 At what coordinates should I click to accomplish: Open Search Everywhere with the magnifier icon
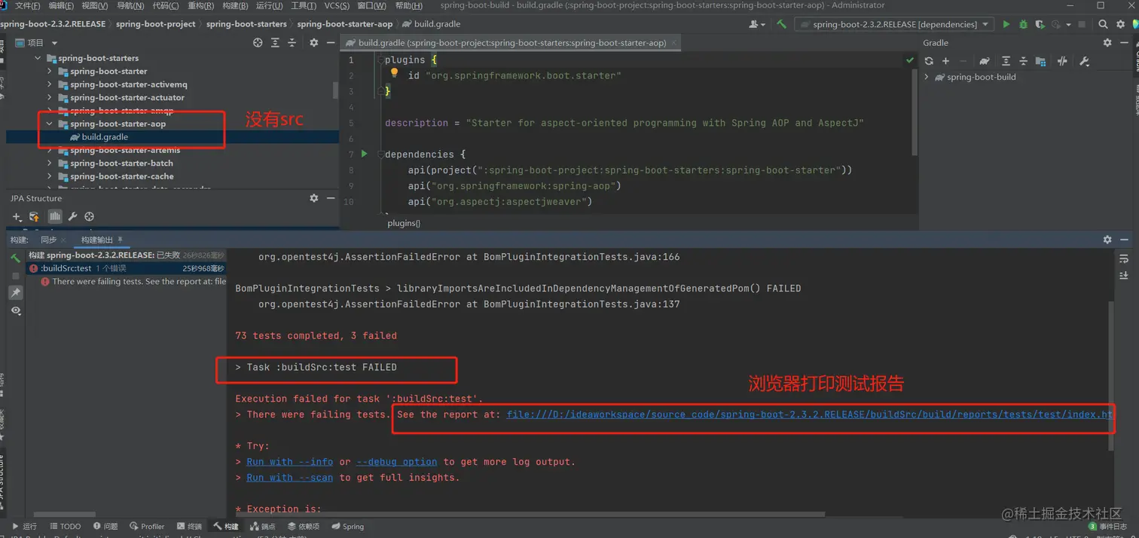(x=1103, y=24)
